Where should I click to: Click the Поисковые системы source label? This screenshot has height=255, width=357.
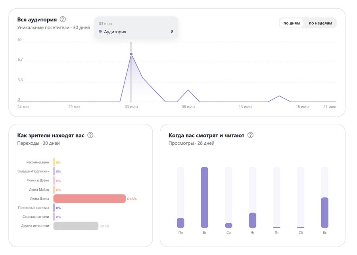point(33,208)
